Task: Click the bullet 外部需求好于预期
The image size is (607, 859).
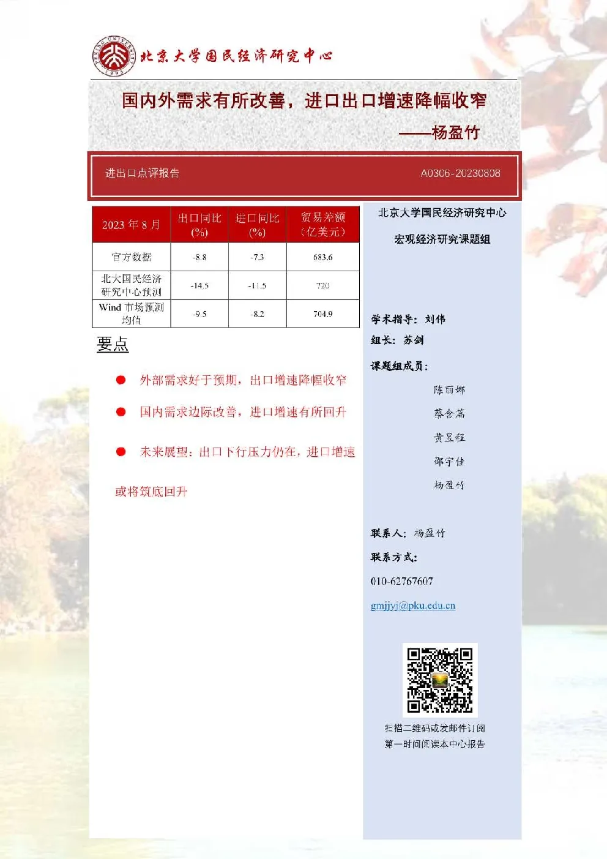Action: click(x=188, y=380)
